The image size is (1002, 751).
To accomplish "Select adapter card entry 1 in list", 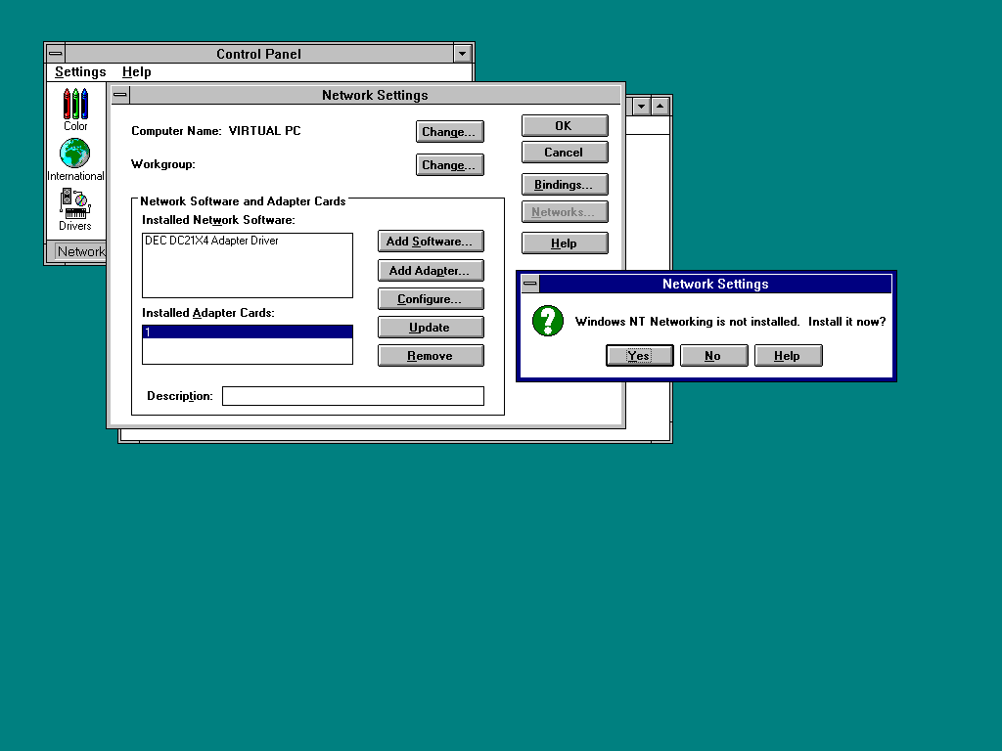I will pyautogui.click(x=248, y=332).
